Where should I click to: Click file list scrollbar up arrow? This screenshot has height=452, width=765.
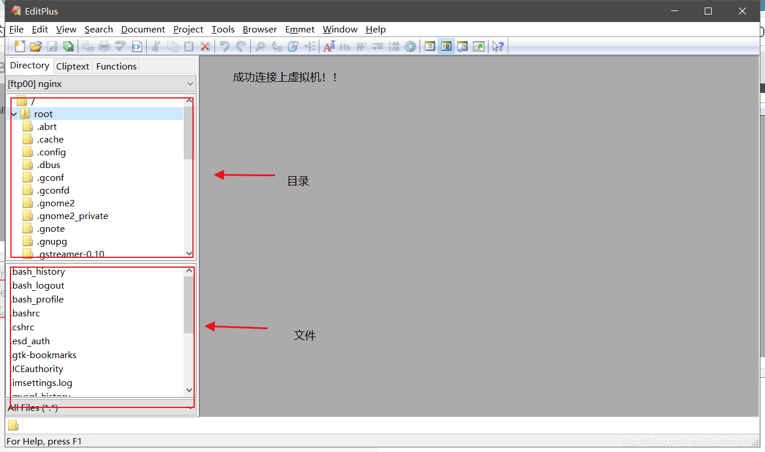(x=189, y=271)
